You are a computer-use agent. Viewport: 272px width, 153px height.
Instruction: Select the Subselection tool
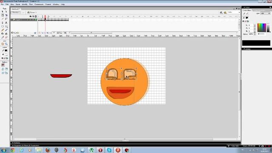pyautogui.click(x=6, y=11)
